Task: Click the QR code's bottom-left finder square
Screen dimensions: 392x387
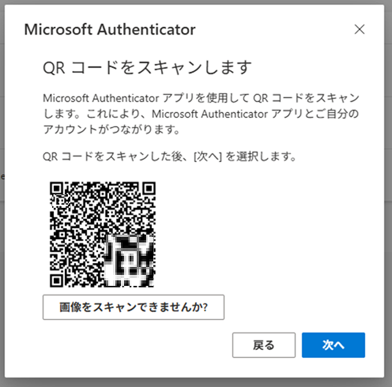Action: [x=57, y=280]
